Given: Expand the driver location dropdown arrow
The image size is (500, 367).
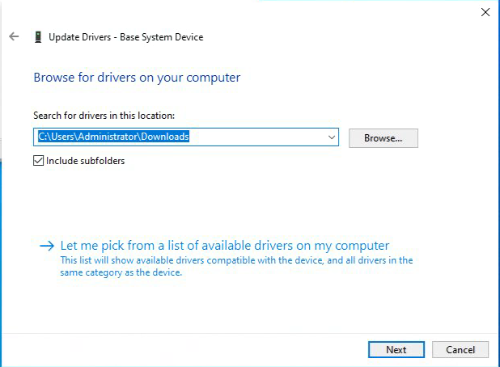Looking at the screenshot, I should click(332, 137).
